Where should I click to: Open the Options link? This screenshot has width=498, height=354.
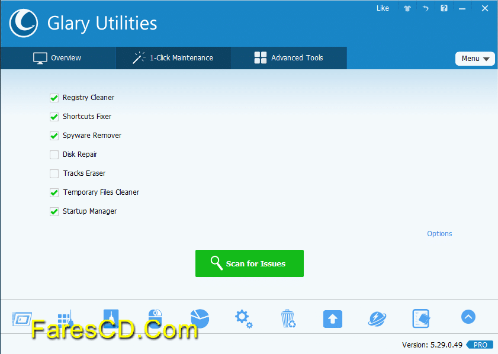(x=439, y=234)
